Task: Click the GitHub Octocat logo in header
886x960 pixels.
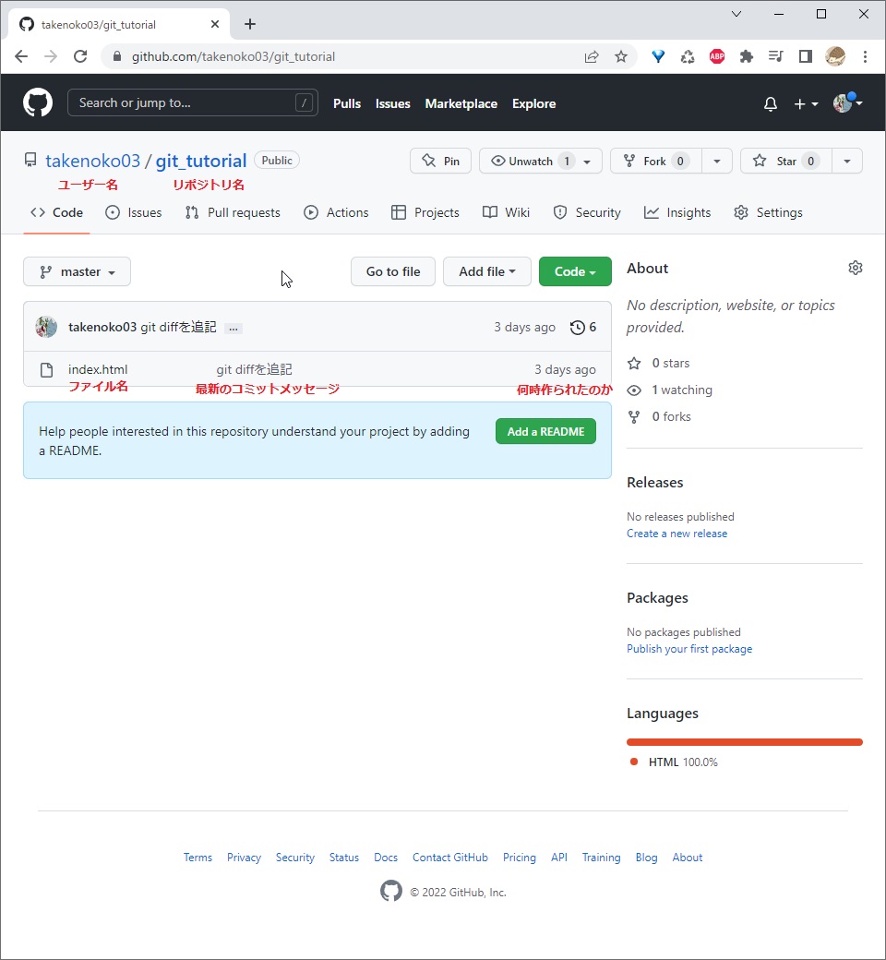Action: point(38,102)
